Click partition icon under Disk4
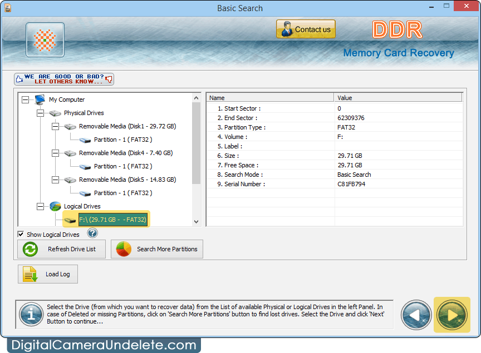This screenshot has height=353, width=481. coord(85,167)
